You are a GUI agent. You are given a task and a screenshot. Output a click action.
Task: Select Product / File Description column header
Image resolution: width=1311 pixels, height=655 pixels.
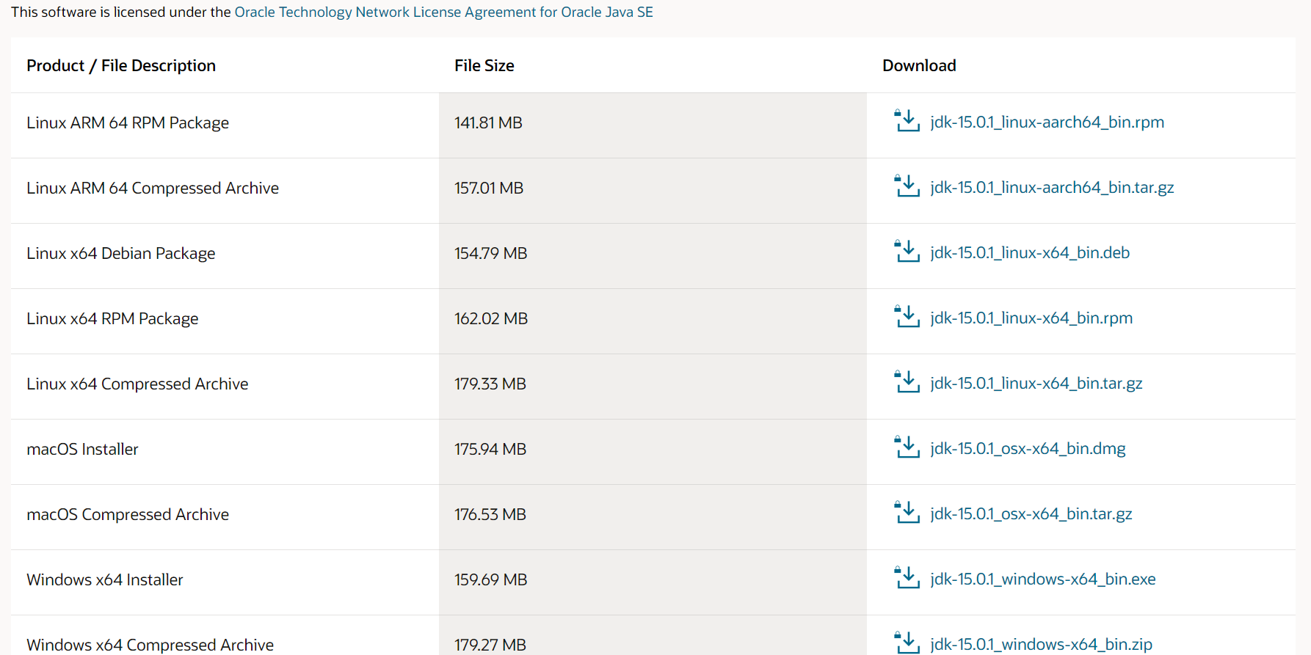121,66
